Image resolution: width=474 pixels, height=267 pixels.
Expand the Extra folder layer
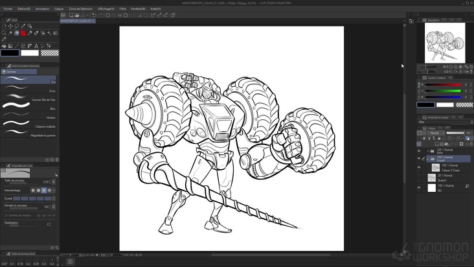428,151
